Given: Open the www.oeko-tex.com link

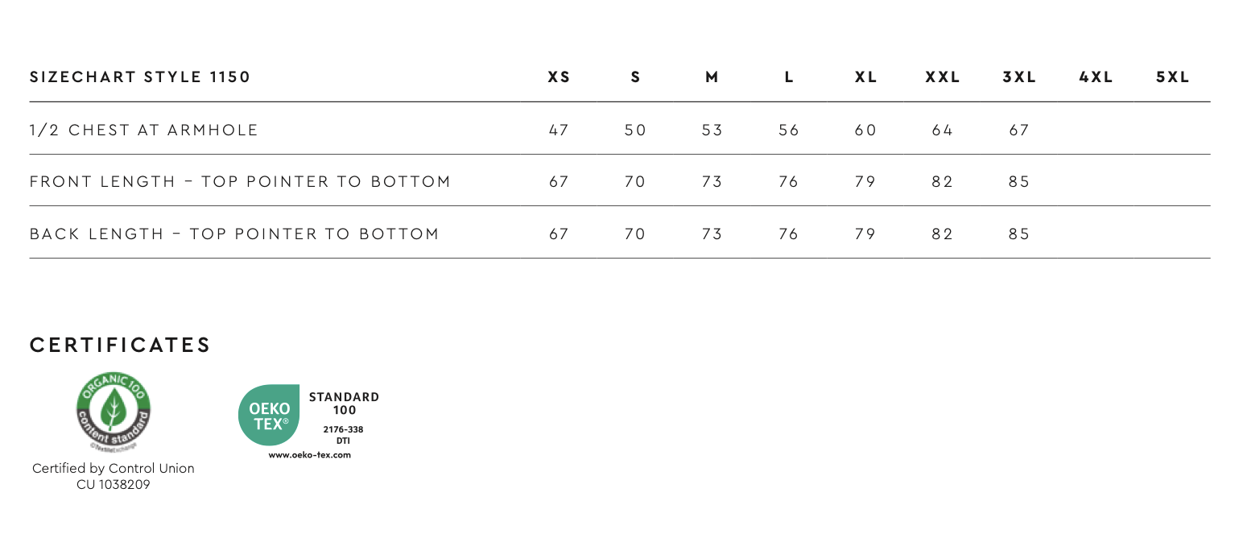Looking at the screenshot, I should [309, 455].
